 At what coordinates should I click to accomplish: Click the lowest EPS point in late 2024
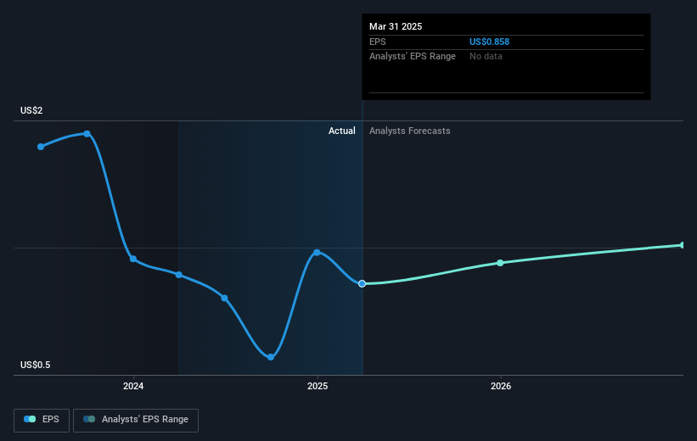pos(271,357)
